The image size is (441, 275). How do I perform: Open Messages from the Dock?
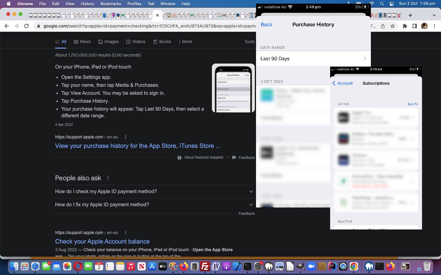[x=46, y=266]
